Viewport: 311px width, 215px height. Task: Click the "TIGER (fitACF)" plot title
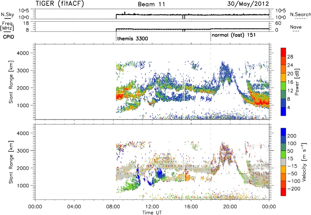[x=60, y=3]
